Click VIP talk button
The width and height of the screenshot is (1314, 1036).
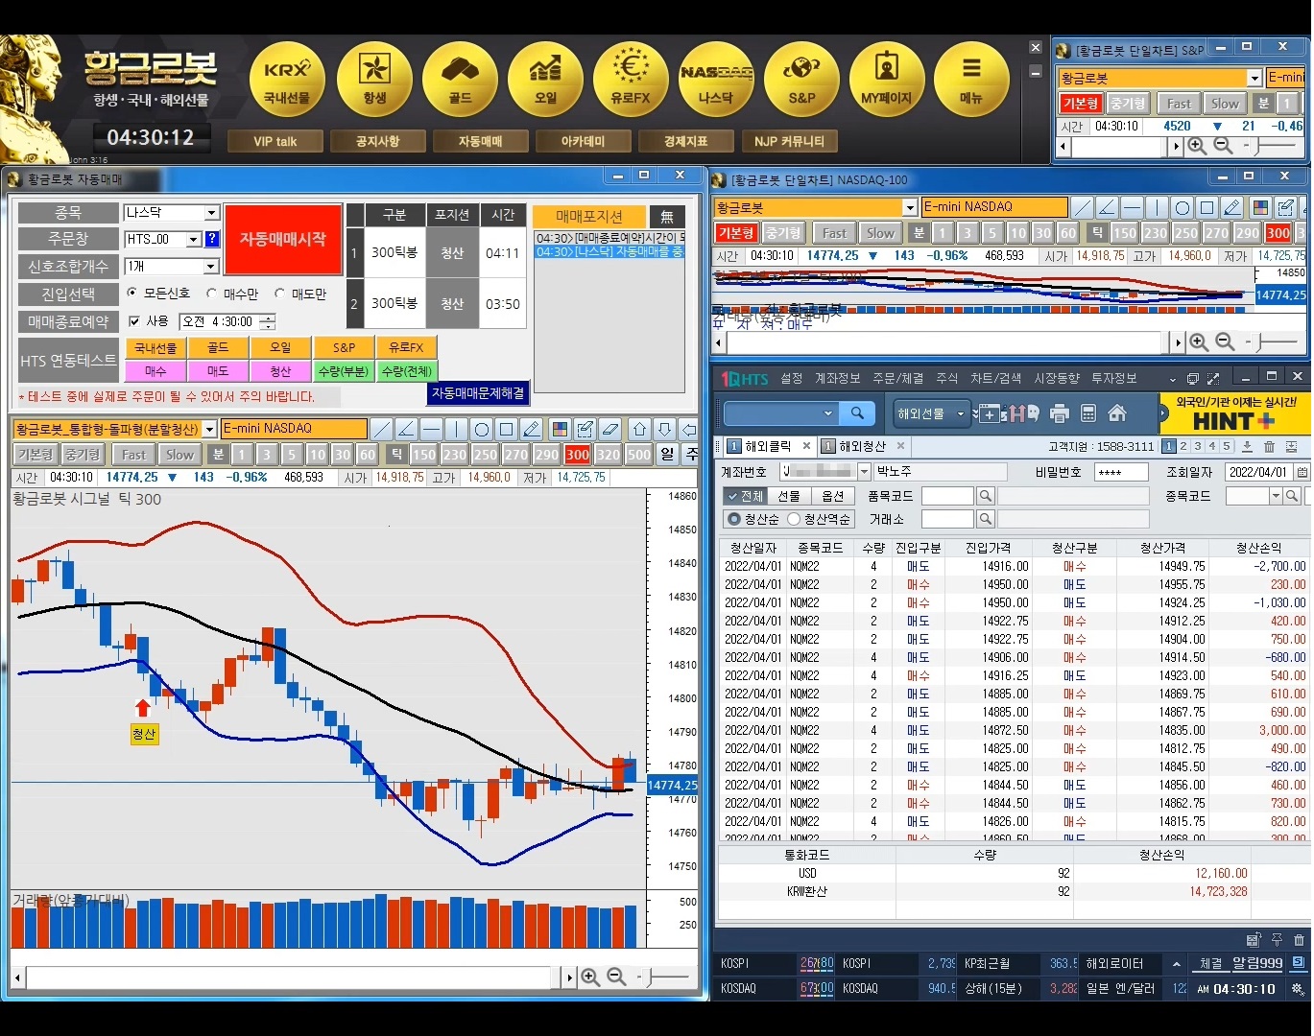[275, 141]
